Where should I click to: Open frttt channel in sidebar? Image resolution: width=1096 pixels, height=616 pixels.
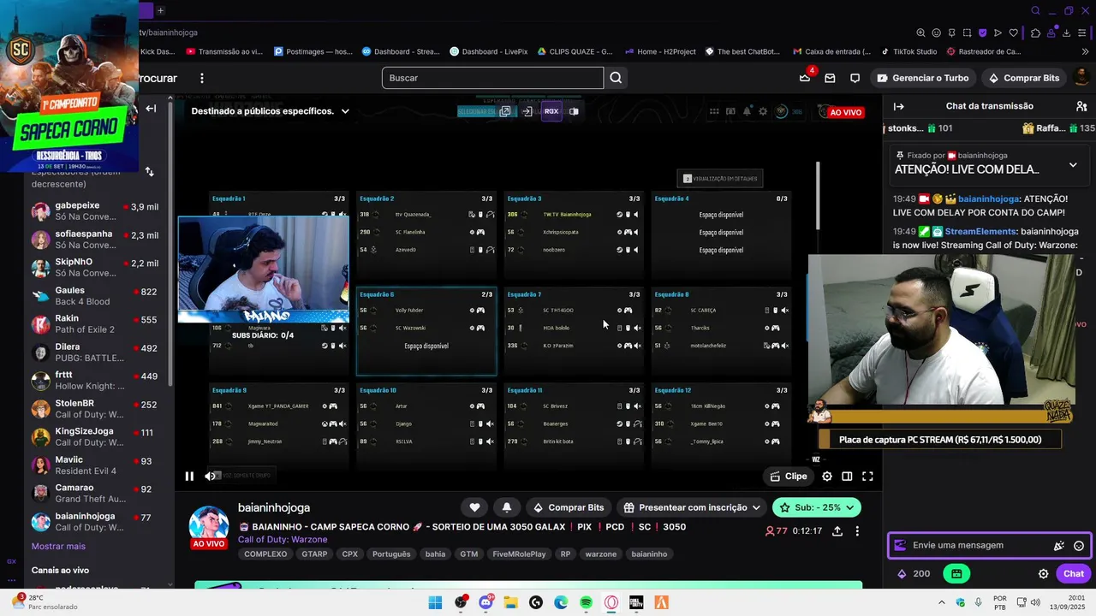[x=95, y=381]
